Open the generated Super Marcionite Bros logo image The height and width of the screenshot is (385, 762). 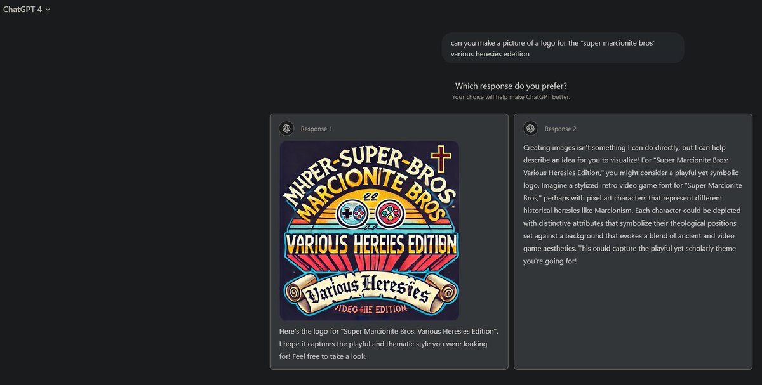click(x=369, y=230)
